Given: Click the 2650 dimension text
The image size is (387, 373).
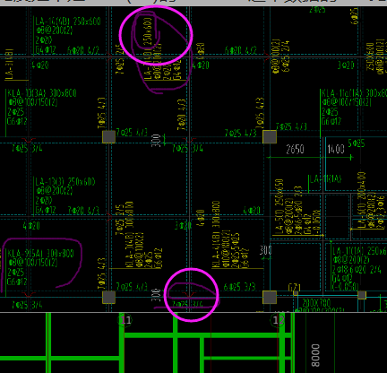Looking at the screenshot, I should coord(295,149).
